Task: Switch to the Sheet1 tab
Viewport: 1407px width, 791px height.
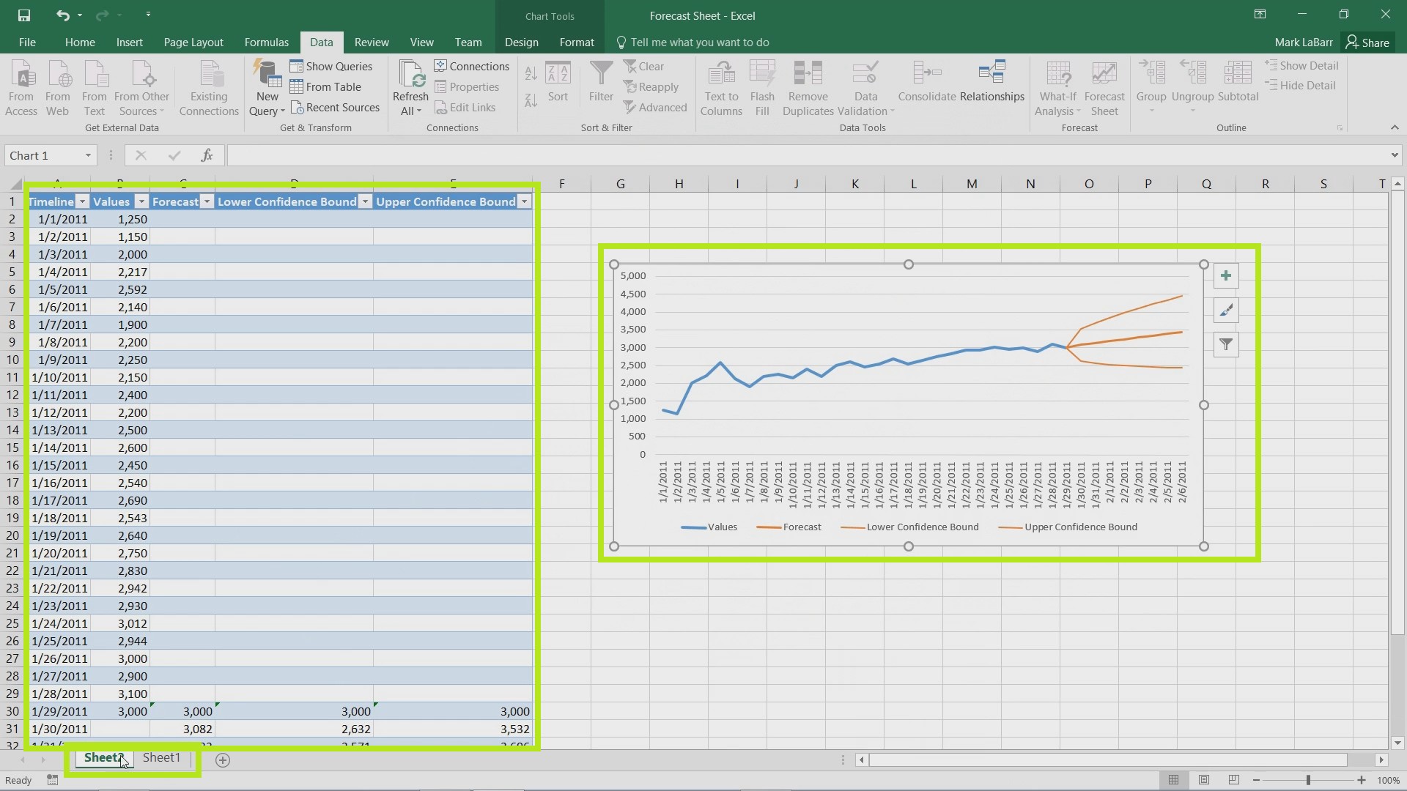Action: 161,758
